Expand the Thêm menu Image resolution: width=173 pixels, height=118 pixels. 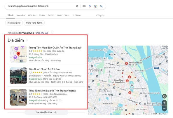coord(77,15)
